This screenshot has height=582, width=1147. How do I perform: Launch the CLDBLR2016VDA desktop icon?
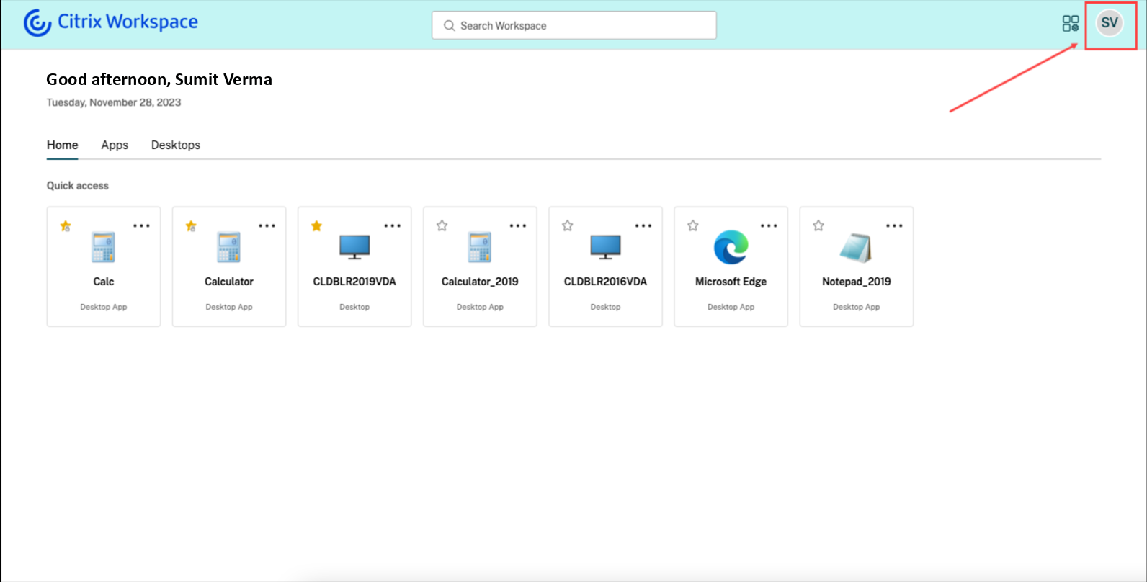pyautogui.click(x=605, y=247)
